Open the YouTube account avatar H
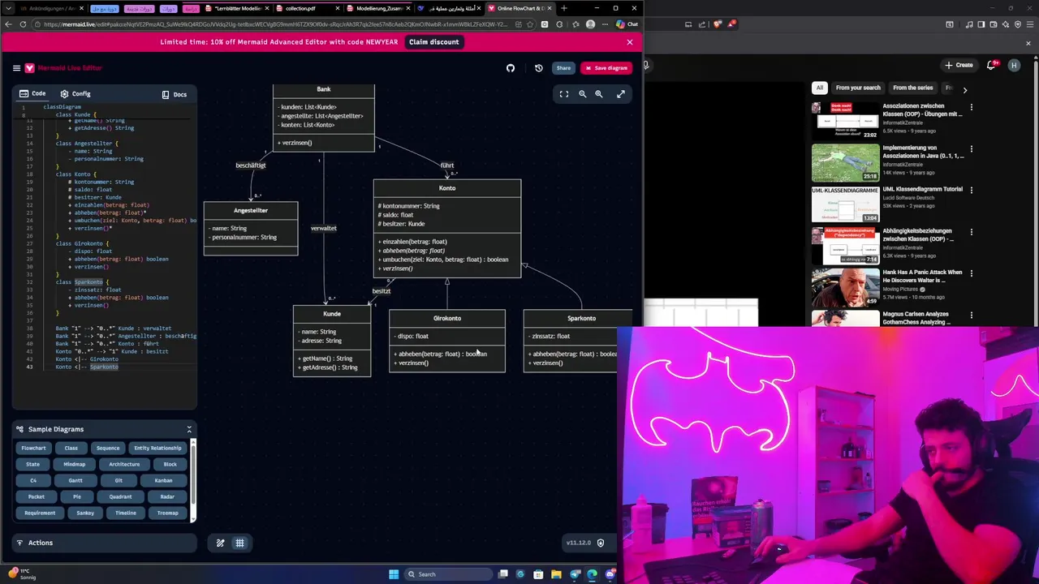 (x=1014, y=65)
